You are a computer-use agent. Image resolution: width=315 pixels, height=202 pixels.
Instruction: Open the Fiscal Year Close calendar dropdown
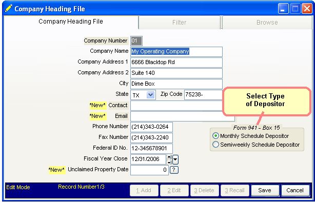click(175, 160)
